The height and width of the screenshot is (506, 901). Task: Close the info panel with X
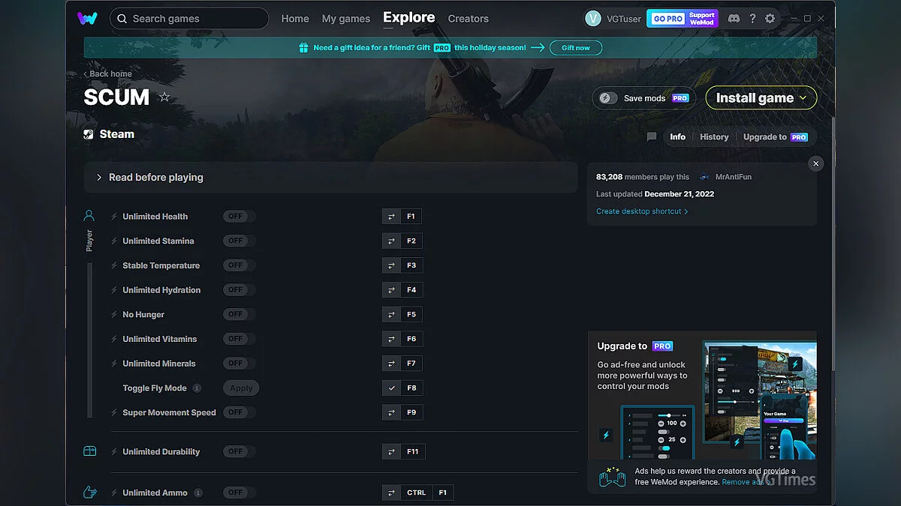(816, 163)
